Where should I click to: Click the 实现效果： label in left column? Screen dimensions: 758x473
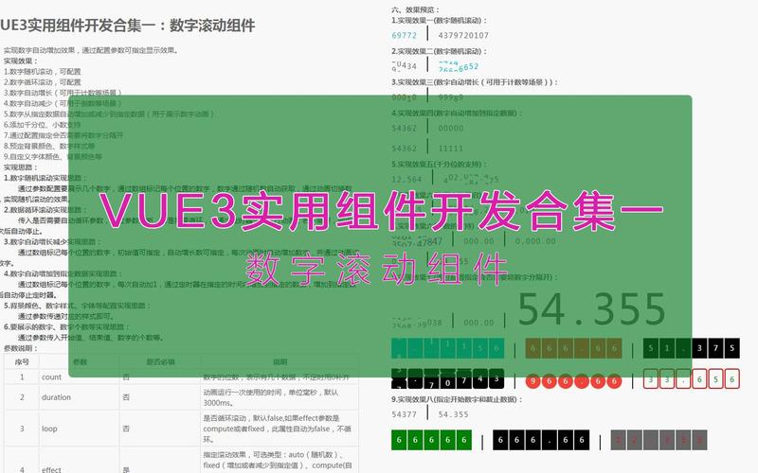[x=20, y=61]
